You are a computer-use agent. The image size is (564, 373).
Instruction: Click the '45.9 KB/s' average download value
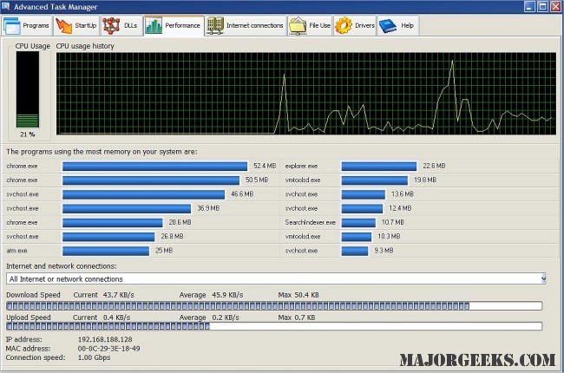(227, 295)
